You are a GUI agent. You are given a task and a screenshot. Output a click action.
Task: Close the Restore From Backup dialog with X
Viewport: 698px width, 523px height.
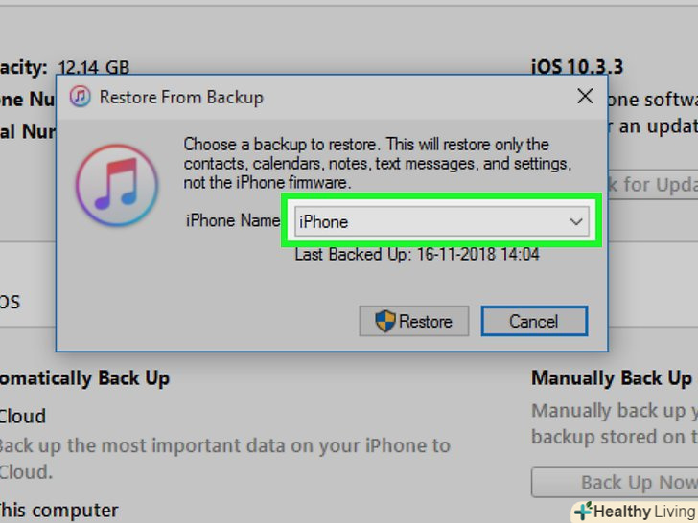coord(585,96)
